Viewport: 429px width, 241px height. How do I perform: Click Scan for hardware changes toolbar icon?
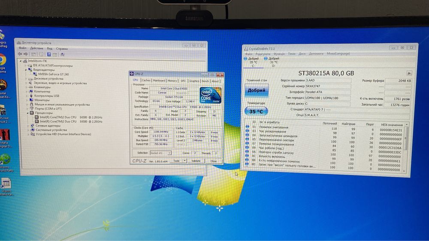[62, 54]
